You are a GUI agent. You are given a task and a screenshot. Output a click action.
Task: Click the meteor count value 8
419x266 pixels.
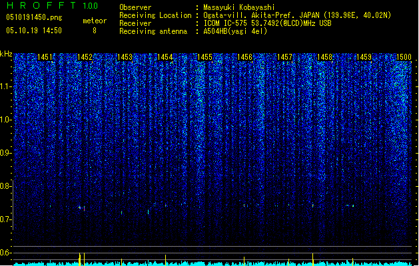click(95, 31)
